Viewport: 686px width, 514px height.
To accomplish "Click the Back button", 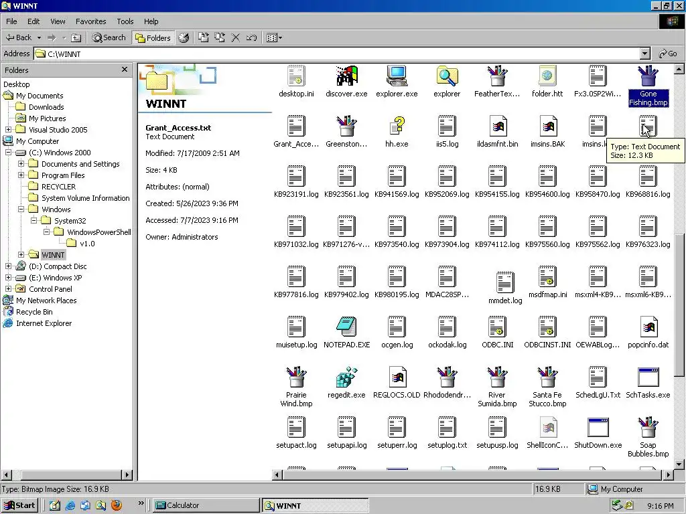I will click(x=19, y=37).
